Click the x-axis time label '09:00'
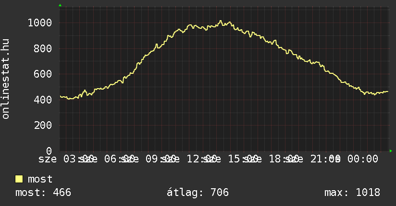The width and height of the screenshot is (396, 206). (161, 159)
